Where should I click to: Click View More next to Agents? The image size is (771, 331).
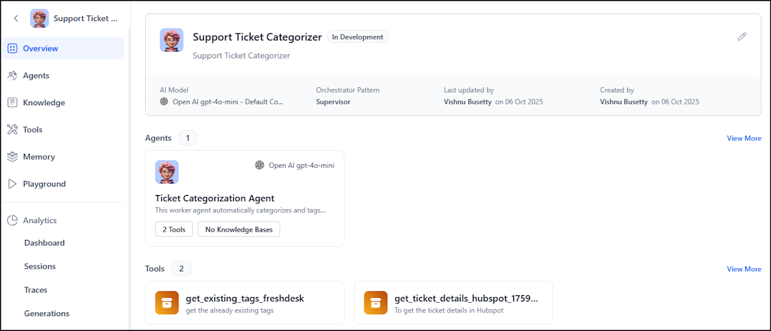pyautogui.click(x=743, y=139)
